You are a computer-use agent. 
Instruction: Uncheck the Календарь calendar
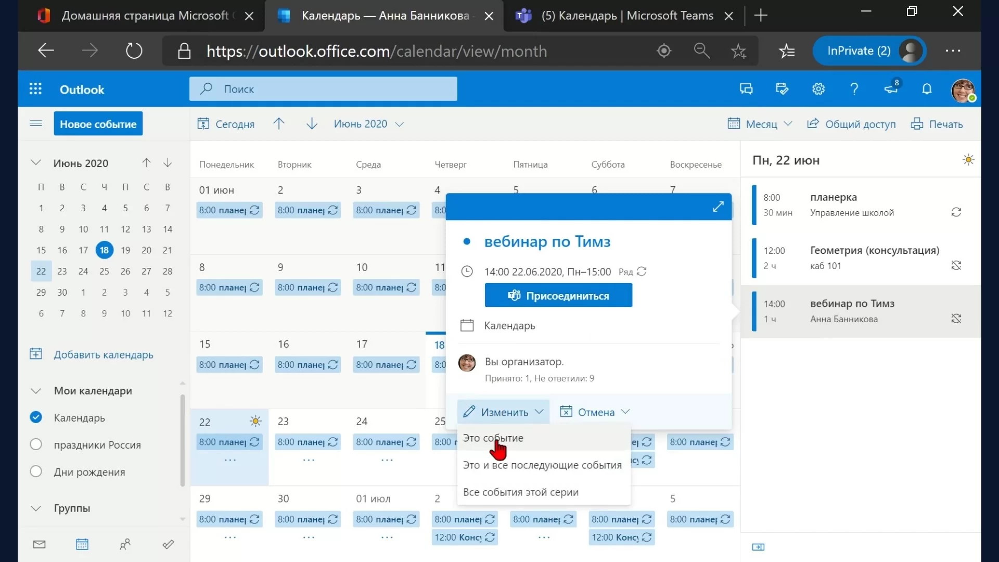[36, 417]
